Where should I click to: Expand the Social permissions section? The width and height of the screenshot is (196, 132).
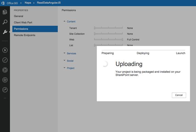point(64,60)
